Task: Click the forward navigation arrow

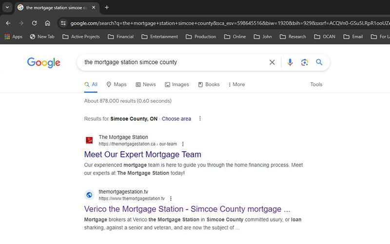Action: tap(21, 23)
